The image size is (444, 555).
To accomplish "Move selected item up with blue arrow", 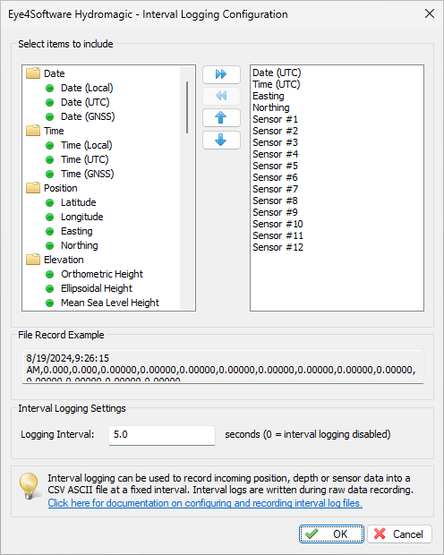I will coord(221,117).
